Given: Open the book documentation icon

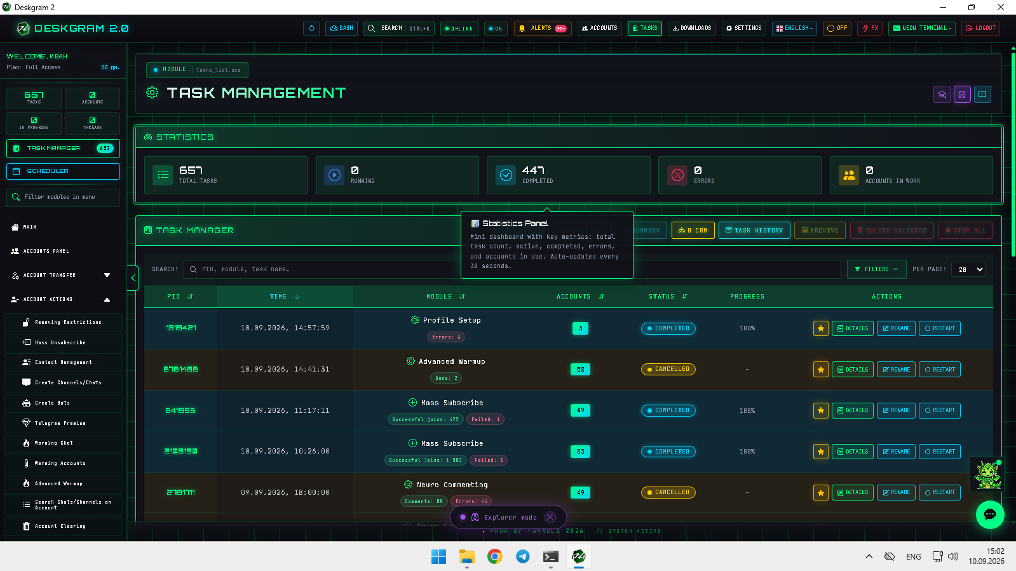Looking at the screenshot, I should [x=982, y=95].
